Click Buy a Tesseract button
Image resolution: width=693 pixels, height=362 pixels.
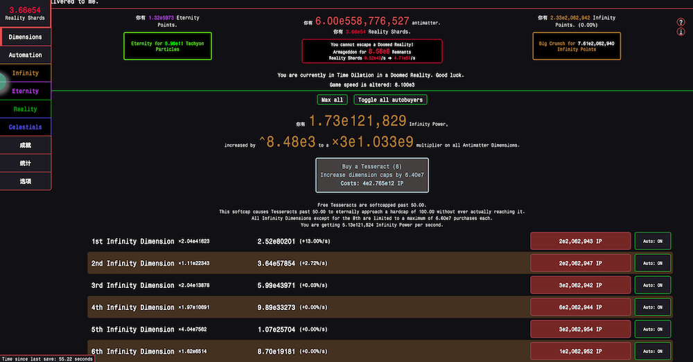click(x=371, y=175)
